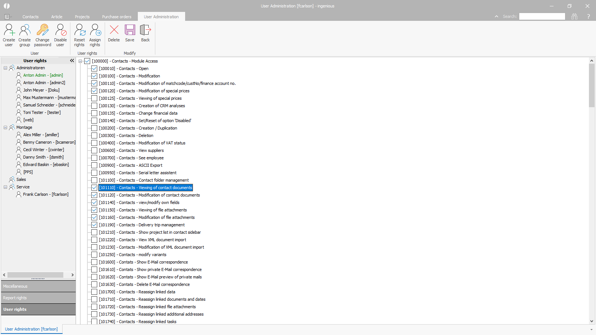596x335 pixels.
Task: Toggle the Contacts - Delivery trip management checkbox
Action: (x=94, y=225)
